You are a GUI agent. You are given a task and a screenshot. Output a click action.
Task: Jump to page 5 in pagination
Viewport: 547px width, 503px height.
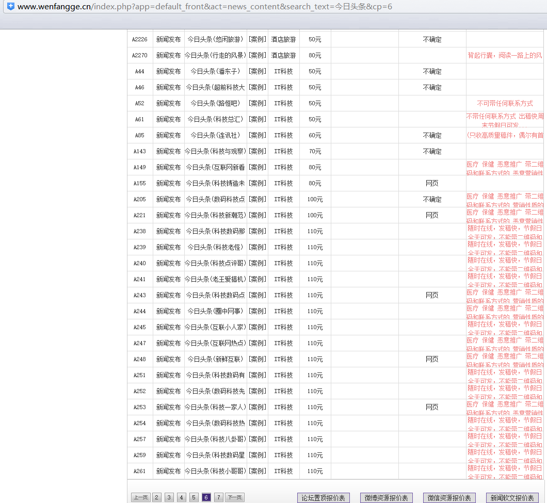pyautogui.click(x=194, y=497)
